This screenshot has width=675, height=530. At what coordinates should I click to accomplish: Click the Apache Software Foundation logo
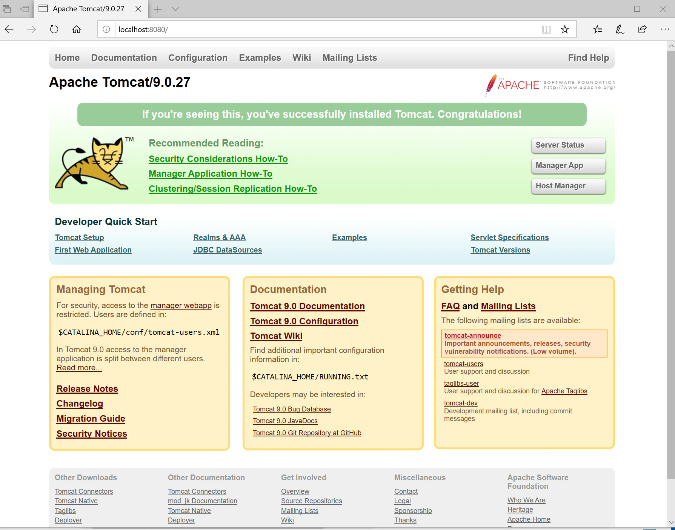tap(550, 85)
